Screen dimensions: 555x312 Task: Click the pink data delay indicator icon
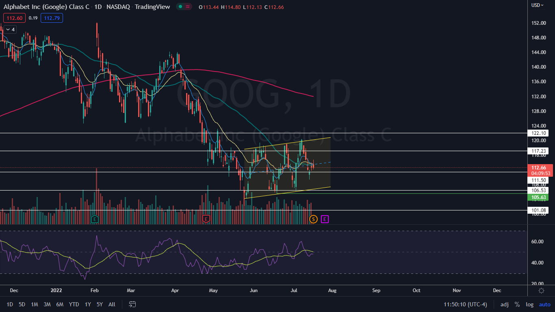click(188, 7)
